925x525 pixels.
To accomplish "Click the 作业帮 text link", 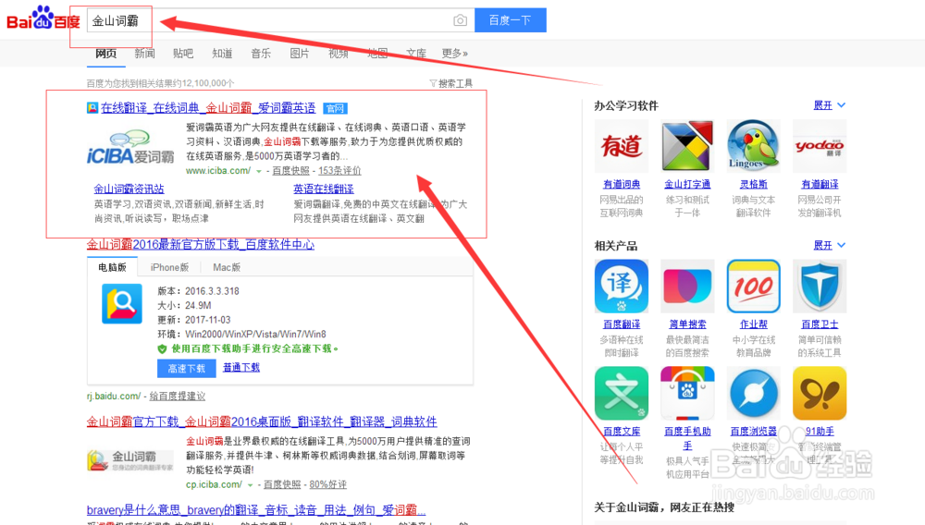I will pyautogui.click(x=753, y=324).
